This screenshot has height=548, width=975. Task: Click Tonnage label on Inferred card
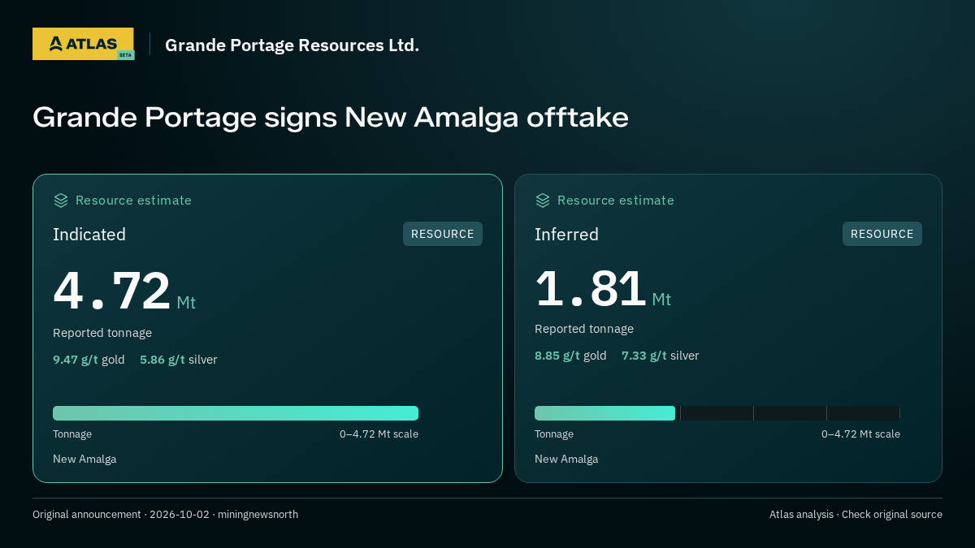[554, 434]
